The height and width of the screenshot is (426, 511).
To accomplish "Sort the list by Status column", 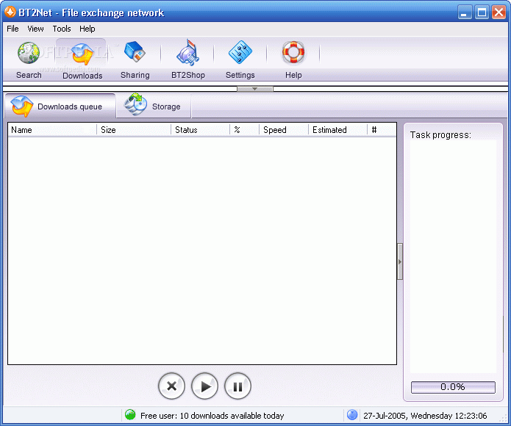I will point(201,130).
